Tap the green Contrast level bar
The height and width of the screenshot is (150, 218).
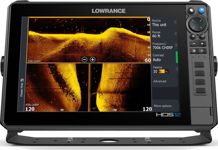177,57
